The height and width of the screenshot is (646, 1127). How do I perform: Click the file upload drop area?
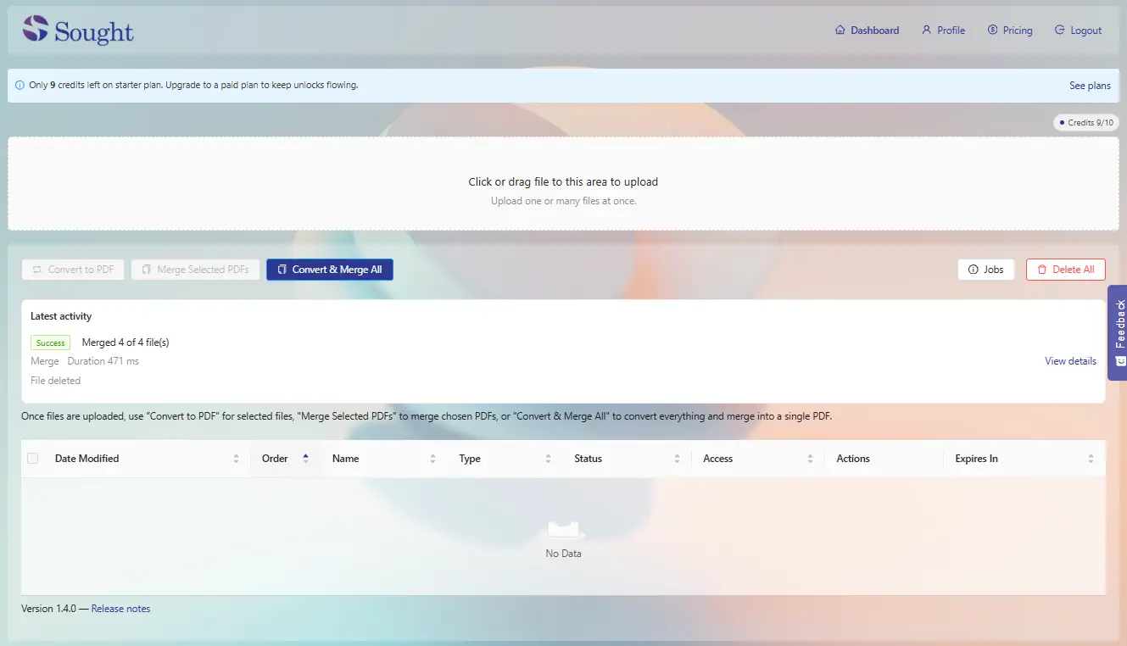[x=563, y=184]
